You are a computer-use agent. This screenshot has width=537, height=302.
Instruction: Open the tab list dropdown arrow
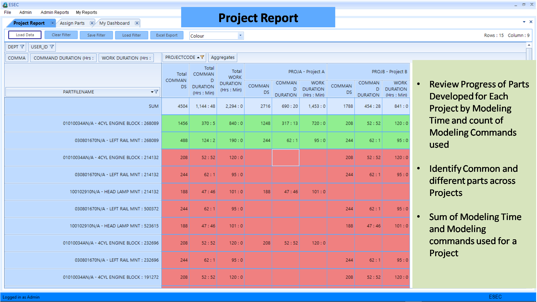pyautogui.click(x=524, y=22)
